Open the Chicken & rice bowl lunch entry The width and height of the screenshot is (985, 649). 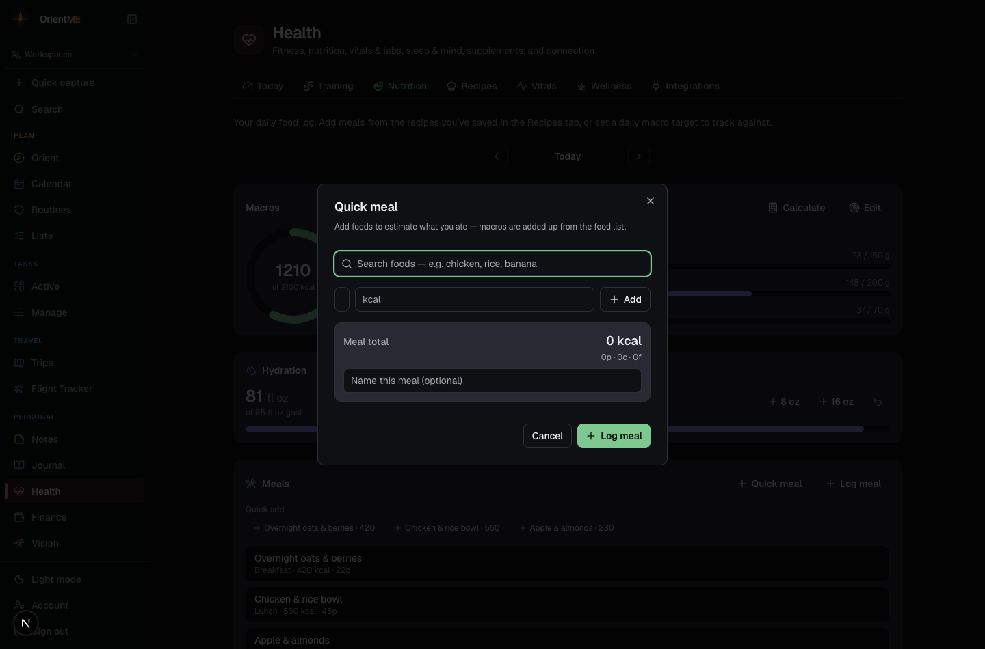click(568, 605)
